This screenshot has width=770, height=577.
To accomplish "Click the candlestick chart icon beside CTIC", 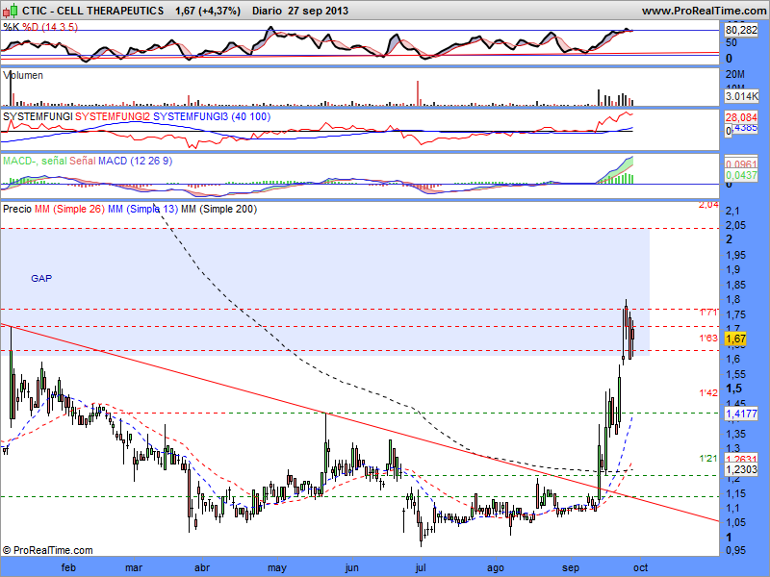I will (11, 10).
